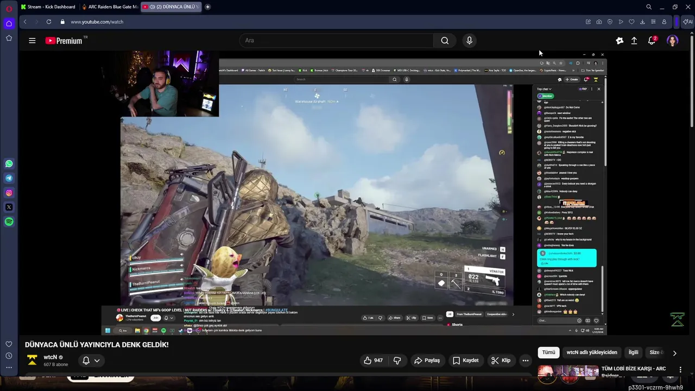Add page to bookmarks heart icon
This screenshot has height=391, width=695.
tap(631, 22)
